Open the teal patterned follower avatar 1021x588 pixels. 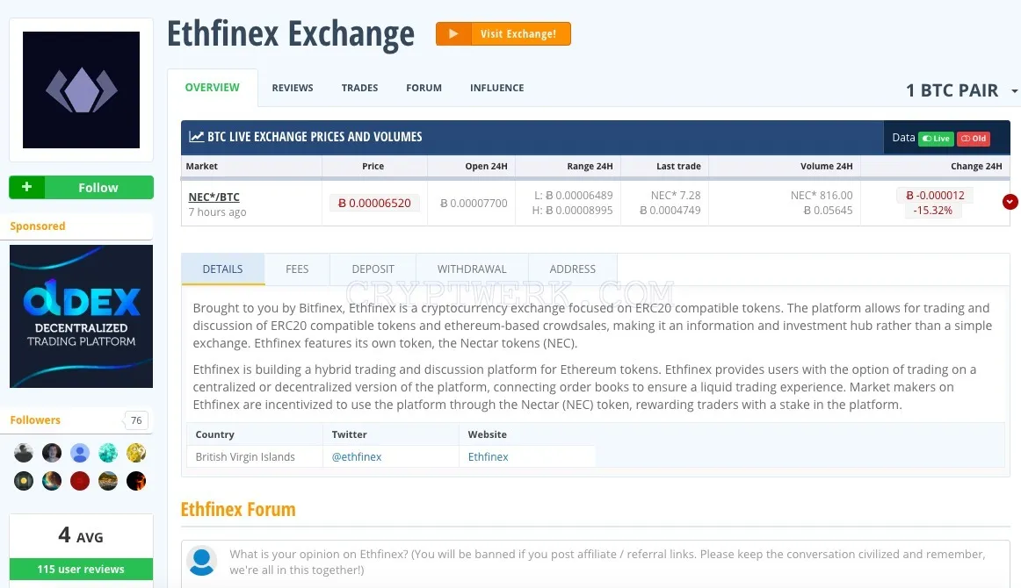[108, 453]
